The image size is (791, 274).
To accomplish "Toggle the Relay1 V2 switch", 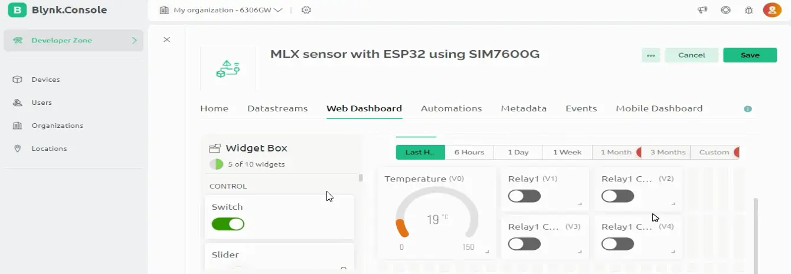I will tap(617, 196).
